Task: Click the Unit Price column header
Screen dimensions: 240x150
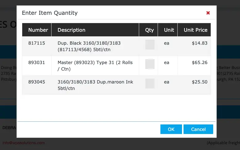Action: [x=195, y=30]
